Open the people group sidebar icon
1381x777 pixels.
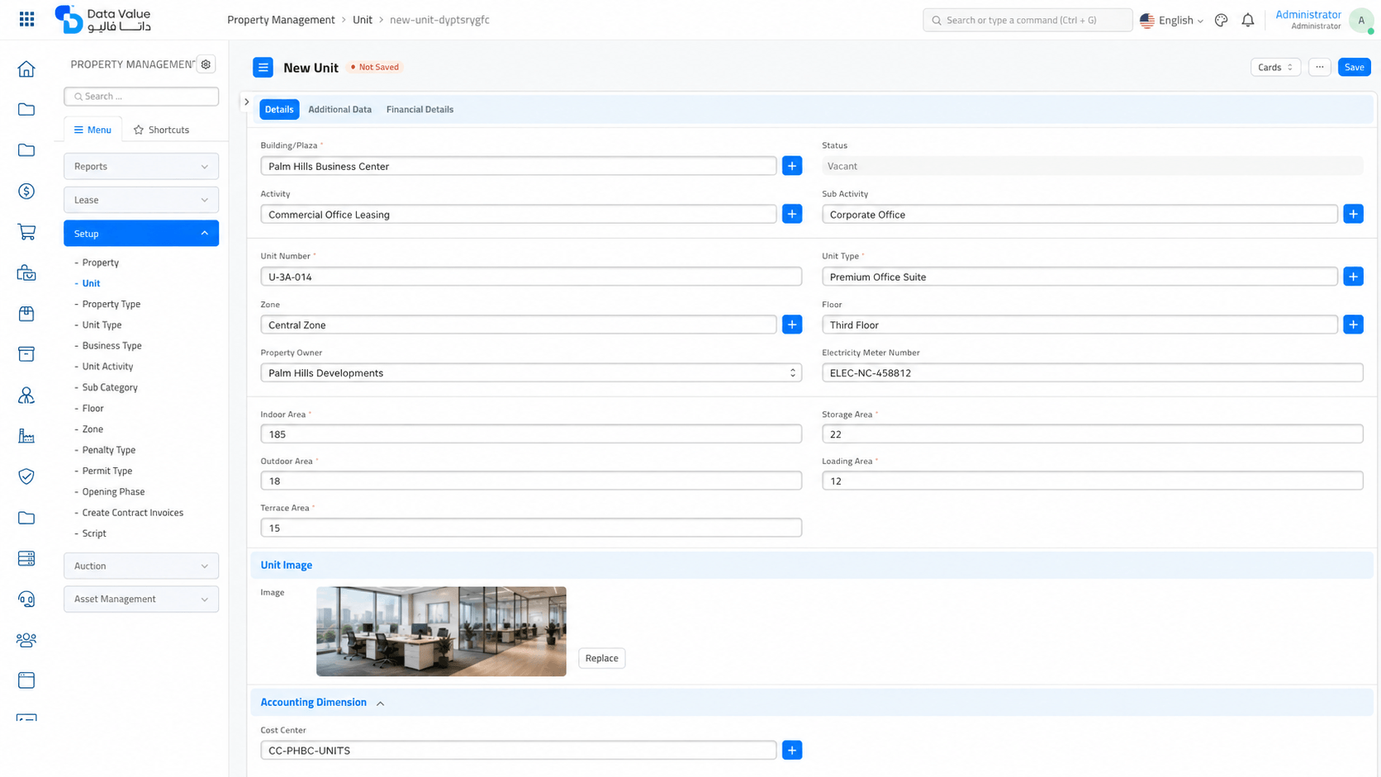click(26, 640)
